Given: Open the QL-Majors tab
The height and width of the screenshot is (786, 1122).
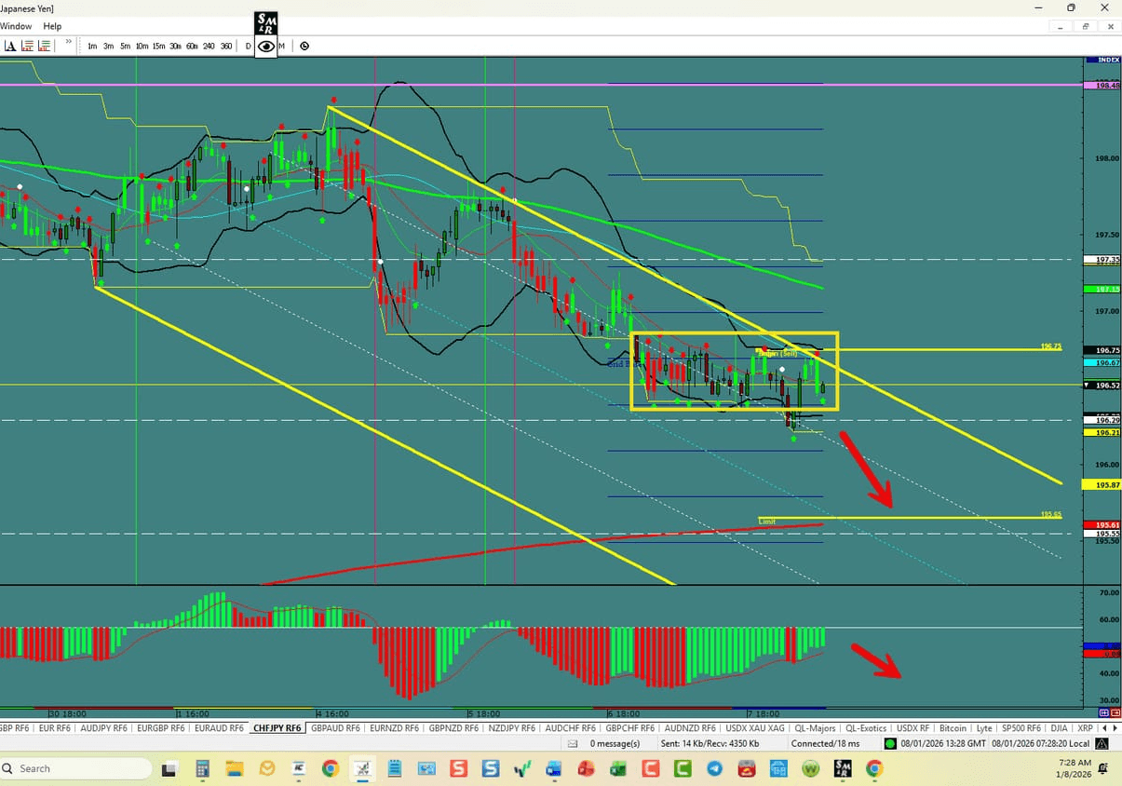Looking at the screenshot, I should click(x=815, y=728).
